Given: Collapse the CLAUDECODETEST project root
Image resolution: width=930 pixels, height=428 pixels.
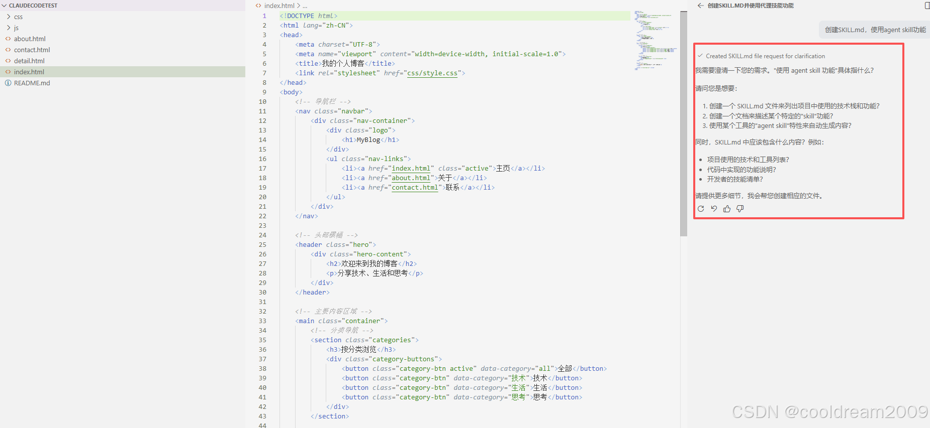Looking at the screenshot, I should tap(4, 6).
